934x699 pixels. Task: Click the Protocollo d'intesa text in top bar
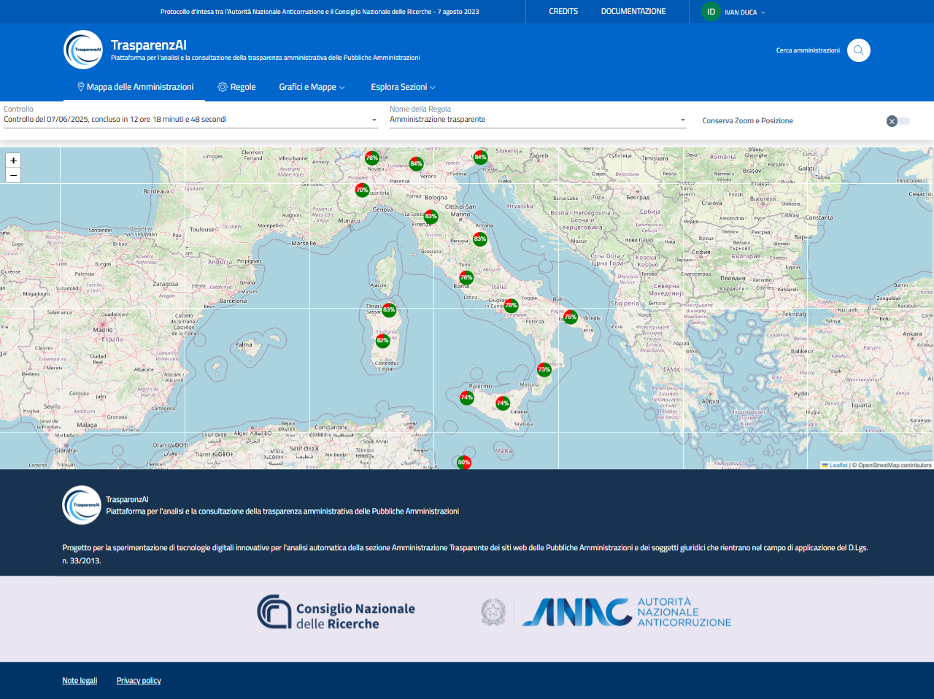(x=320, y=12)
